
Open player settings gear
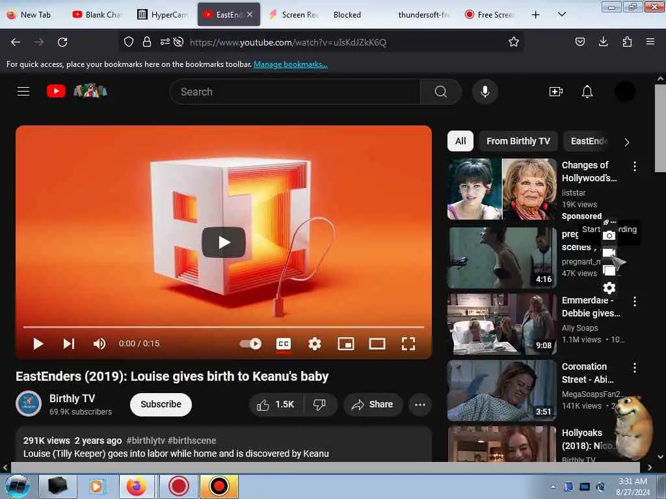315,344
